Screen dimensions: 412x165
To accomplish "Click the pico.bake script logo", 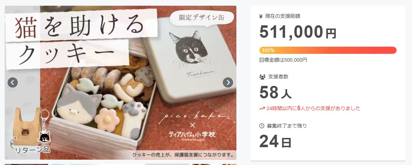I will click(x=192, y=116).
